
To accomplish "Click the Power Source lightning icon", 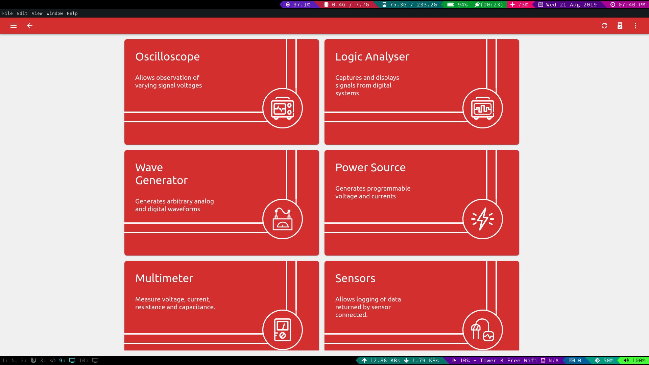I will (x=483, y=219).
